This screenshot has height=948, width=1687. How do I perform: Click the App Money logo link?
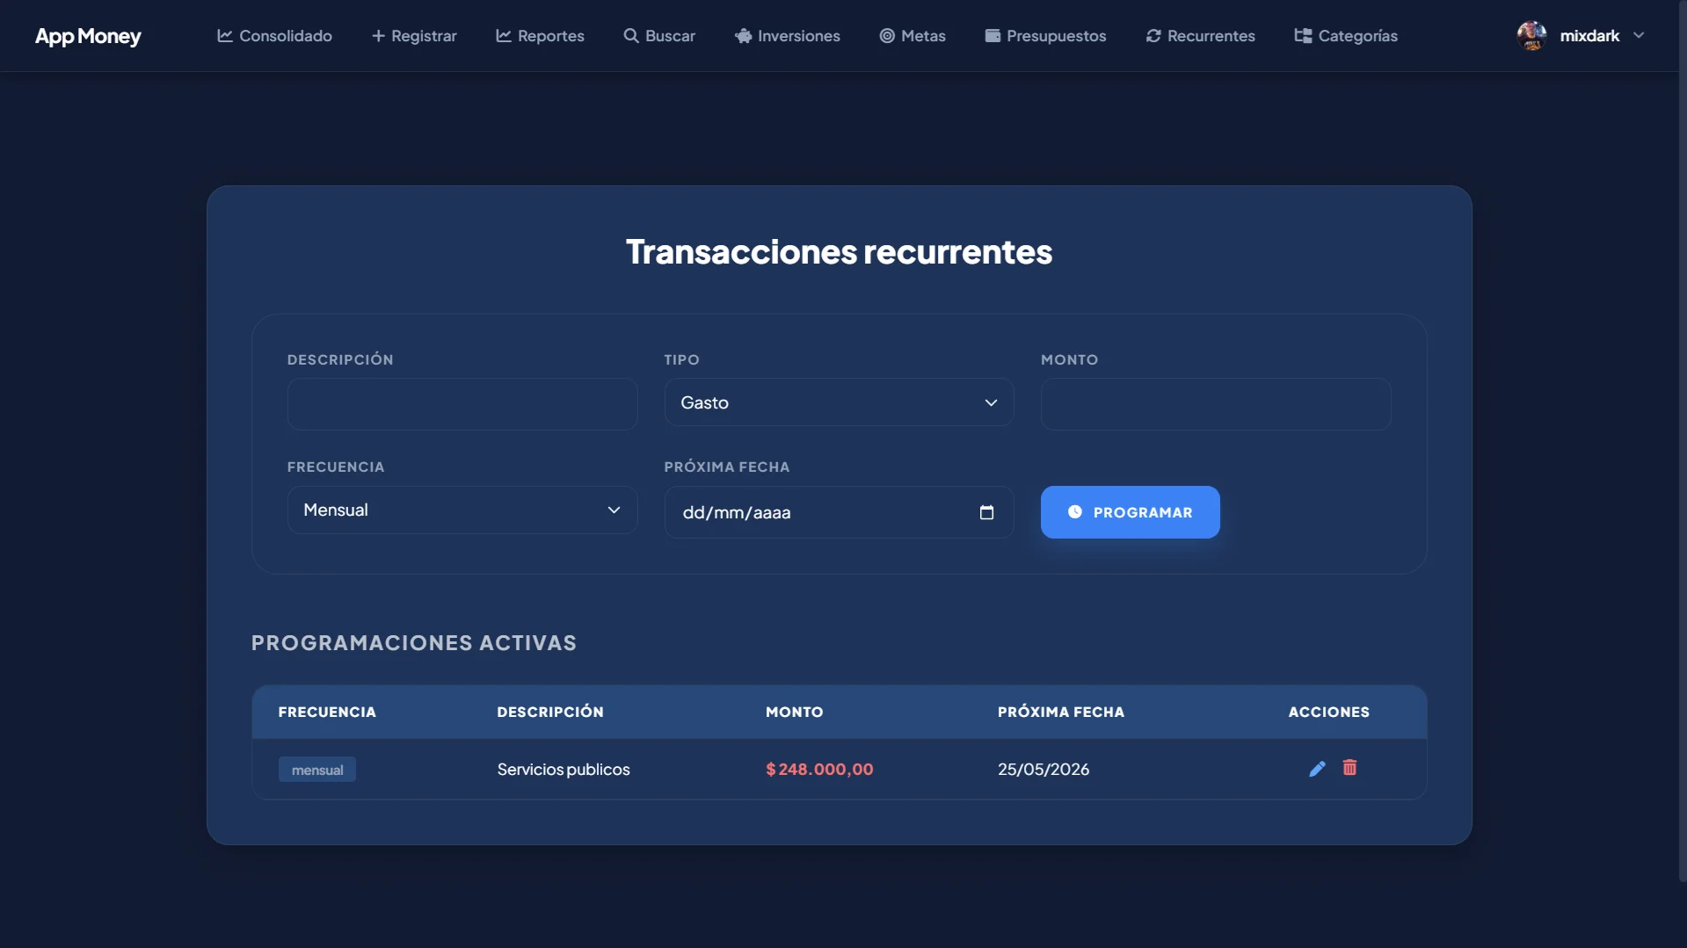pos(88,36)
